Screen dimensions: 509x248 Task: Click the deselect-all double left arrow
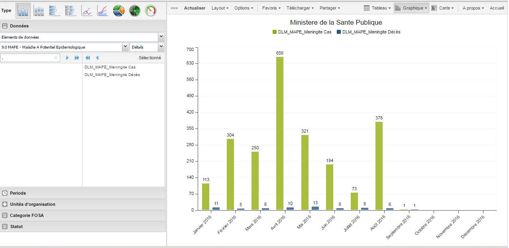pos(88,58)
